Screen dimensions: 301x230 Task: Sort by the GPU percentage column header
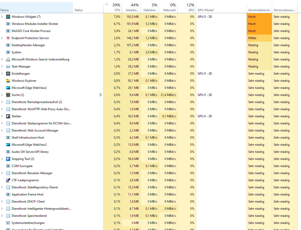tap(187, 8)
